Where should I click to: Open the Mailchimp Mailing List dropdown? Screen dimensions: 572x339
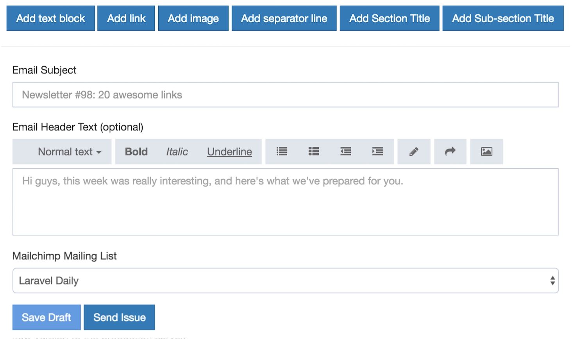coord(285,280)
